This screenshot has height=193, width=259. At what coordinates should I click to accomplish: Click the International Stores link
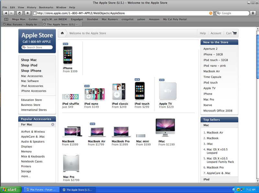pos(34,110)
